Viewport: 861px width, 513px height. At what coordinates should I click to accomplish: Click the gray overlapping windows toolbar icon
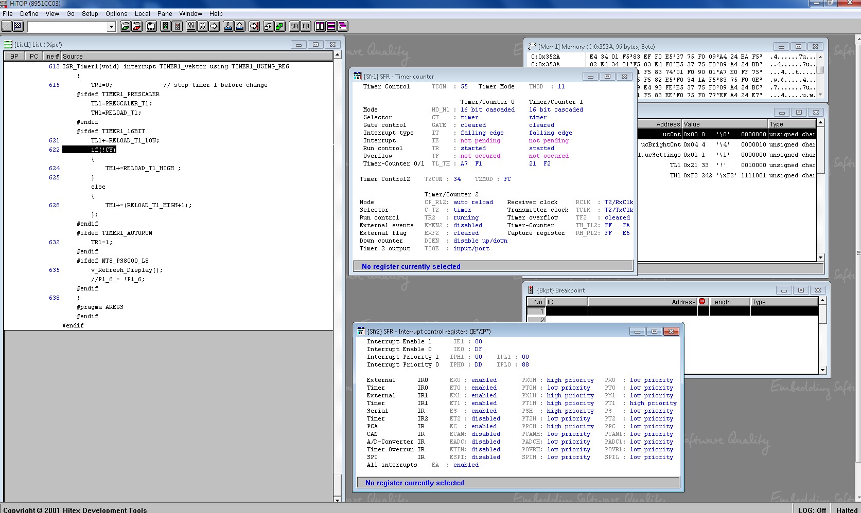click(268, 26)
